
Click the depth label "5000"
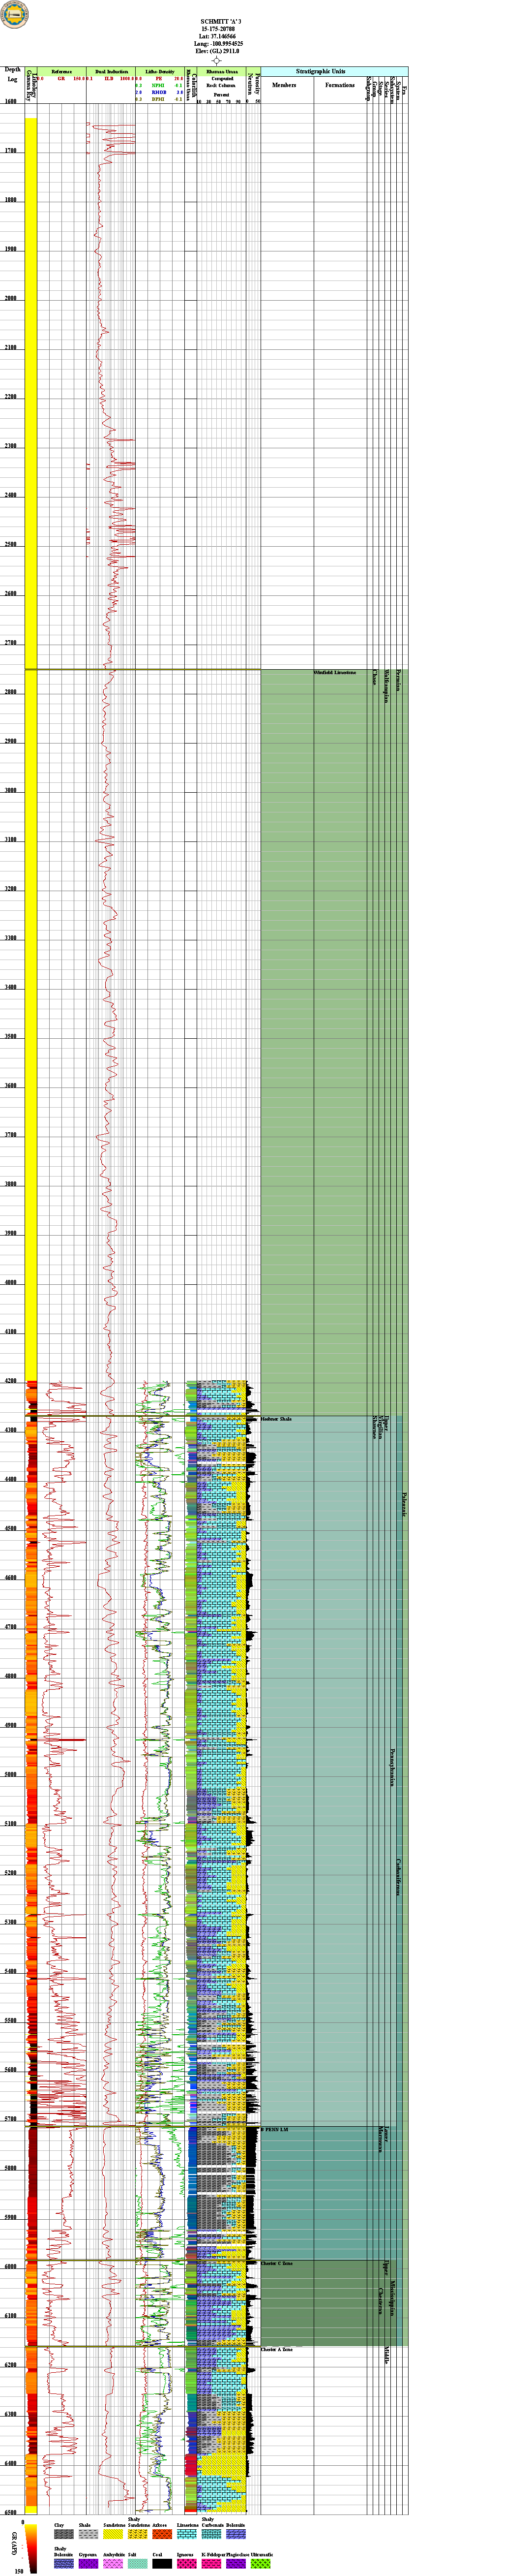(x=11, y=1775)
